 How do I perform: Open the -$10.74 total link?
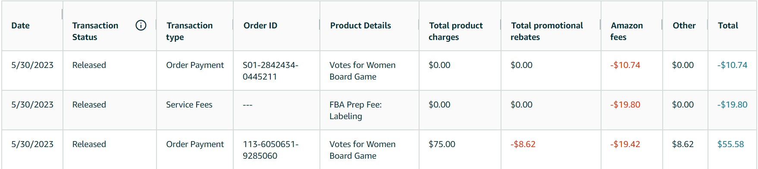point(732,65)
